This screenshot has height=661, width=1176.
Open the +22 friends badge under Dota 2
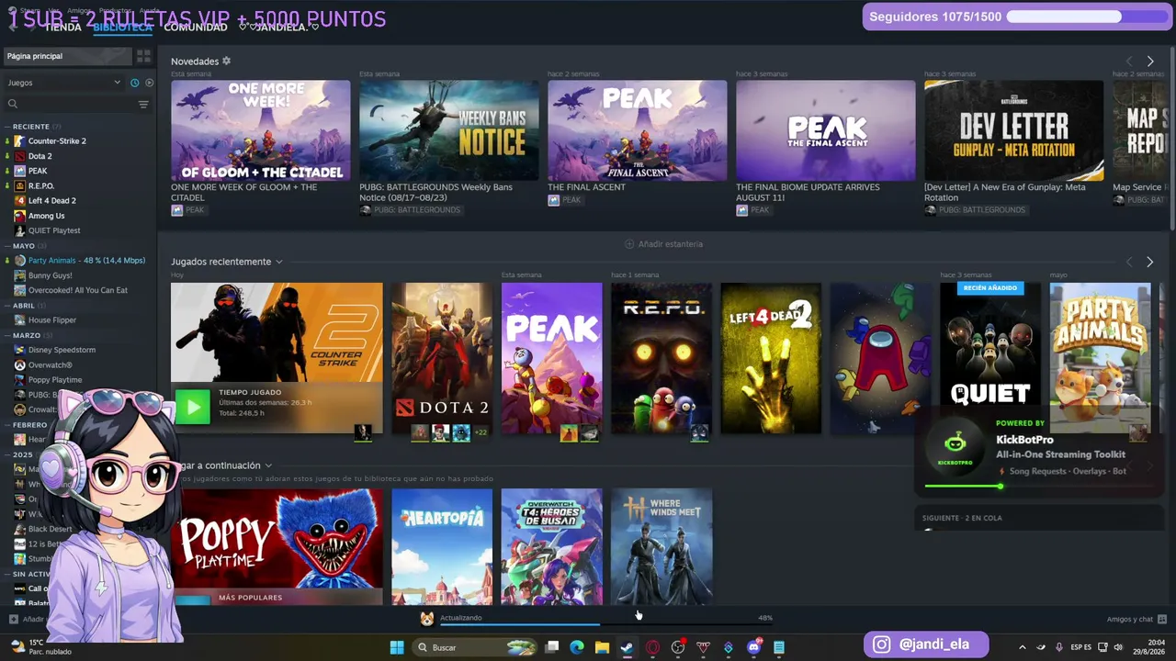coord(481,432)
